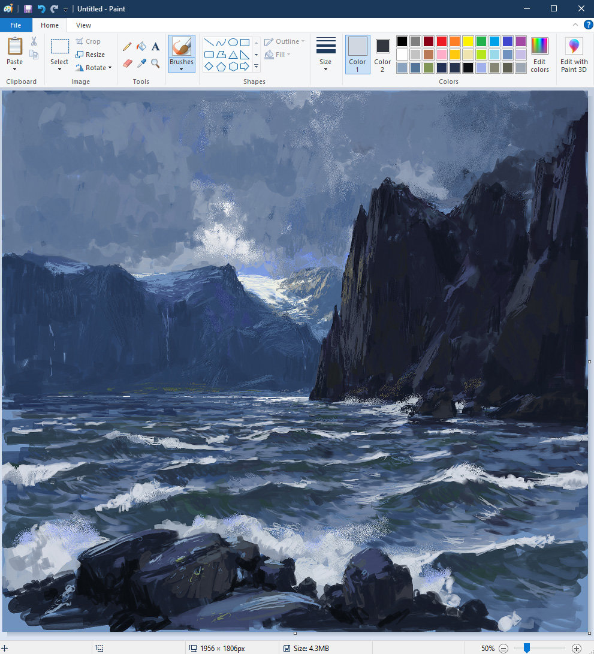
Task: Choose the red color swatch
Action: pyautogui.click(x=442, y=41)
